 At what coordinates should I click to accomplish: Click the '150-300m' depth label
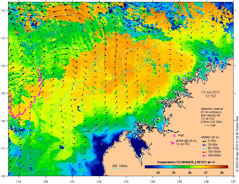[214, 152]
